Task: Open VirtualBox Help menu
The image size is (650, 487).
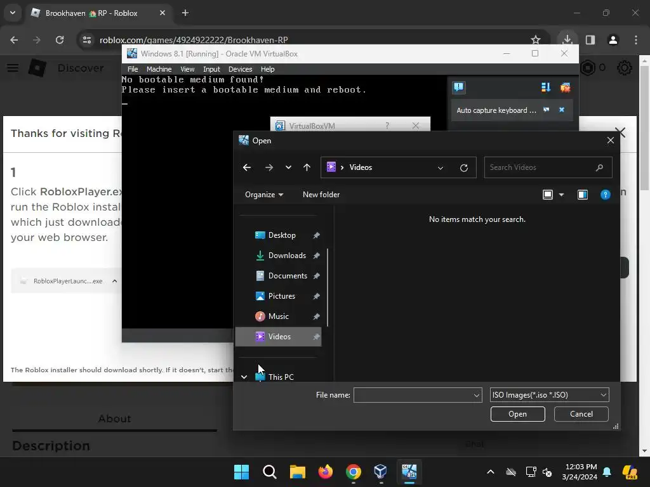Action: (267, 69)
